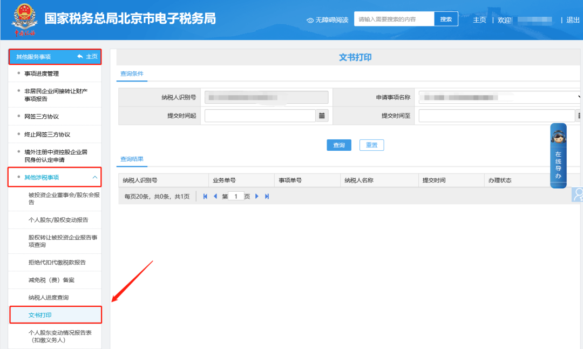Click the national tax emblem logo

click(x=24, y=19)
